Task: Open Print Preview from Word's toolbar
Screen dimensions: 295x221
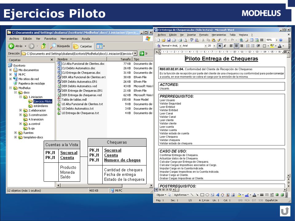Action: 185,40
